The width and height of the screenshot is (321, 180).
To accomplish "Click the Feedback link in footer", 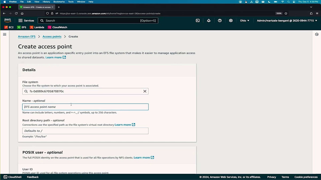I will 33,177.
